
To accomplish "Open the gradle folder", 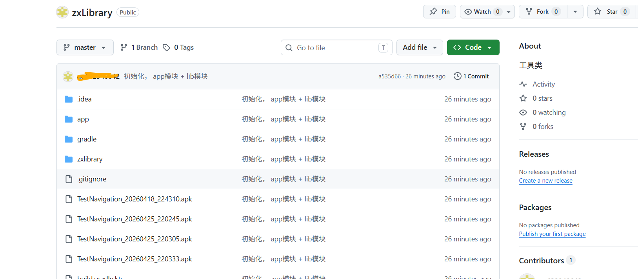I will (x=87, y=139).
